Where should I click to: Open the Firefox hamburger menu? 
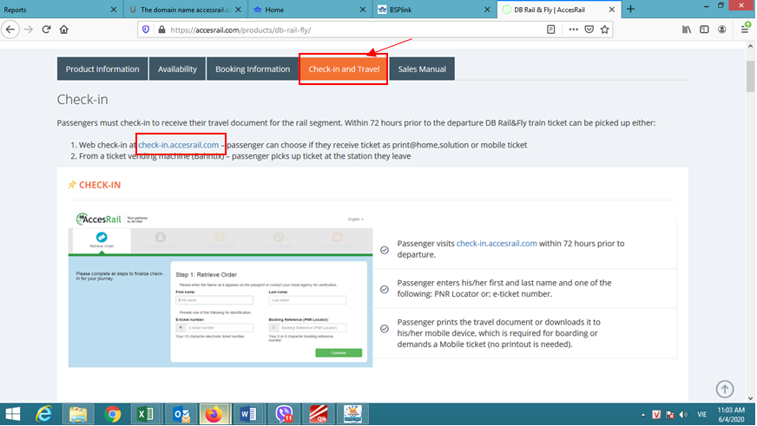tap(746, 29)
